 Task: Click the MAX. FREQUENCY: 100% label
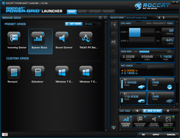coord(160,23)
